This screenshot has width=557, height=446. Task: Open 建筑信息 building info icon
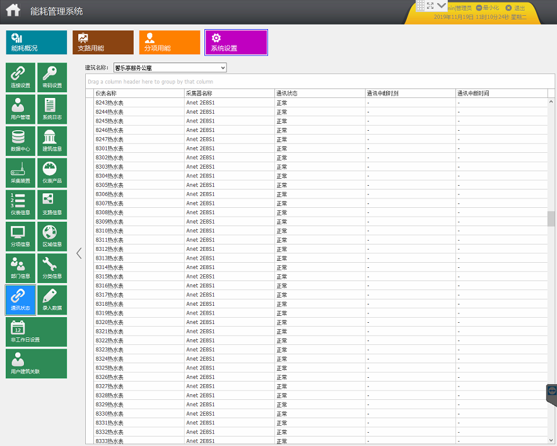coord(52,142)
